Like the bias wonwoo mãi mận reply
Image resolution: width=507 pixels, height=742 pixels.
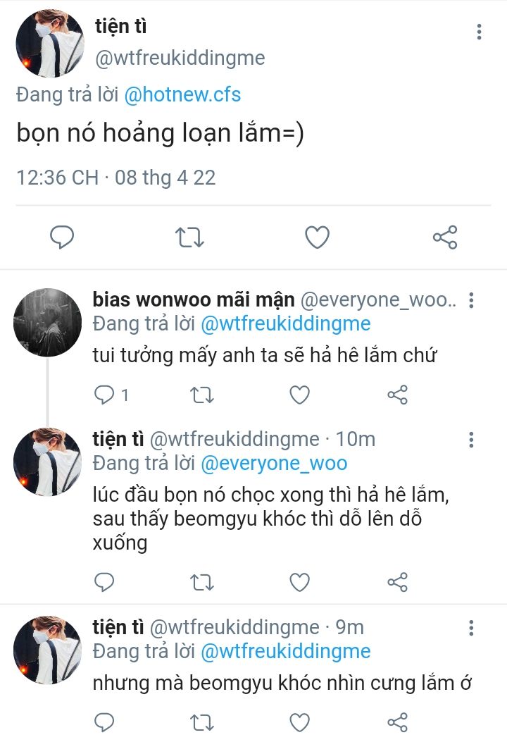point(300,395)
